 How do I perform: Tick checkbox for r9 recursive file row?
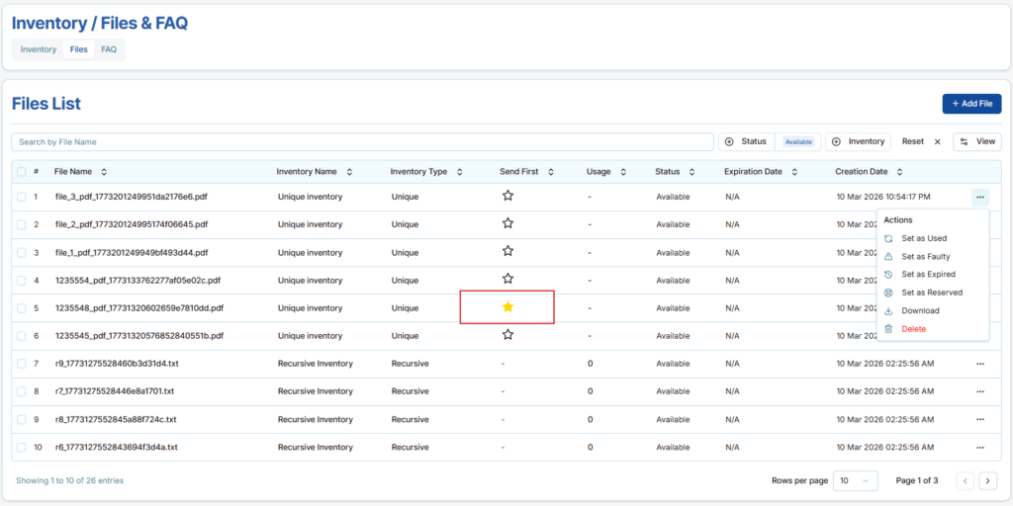click(x=22, y=364)
